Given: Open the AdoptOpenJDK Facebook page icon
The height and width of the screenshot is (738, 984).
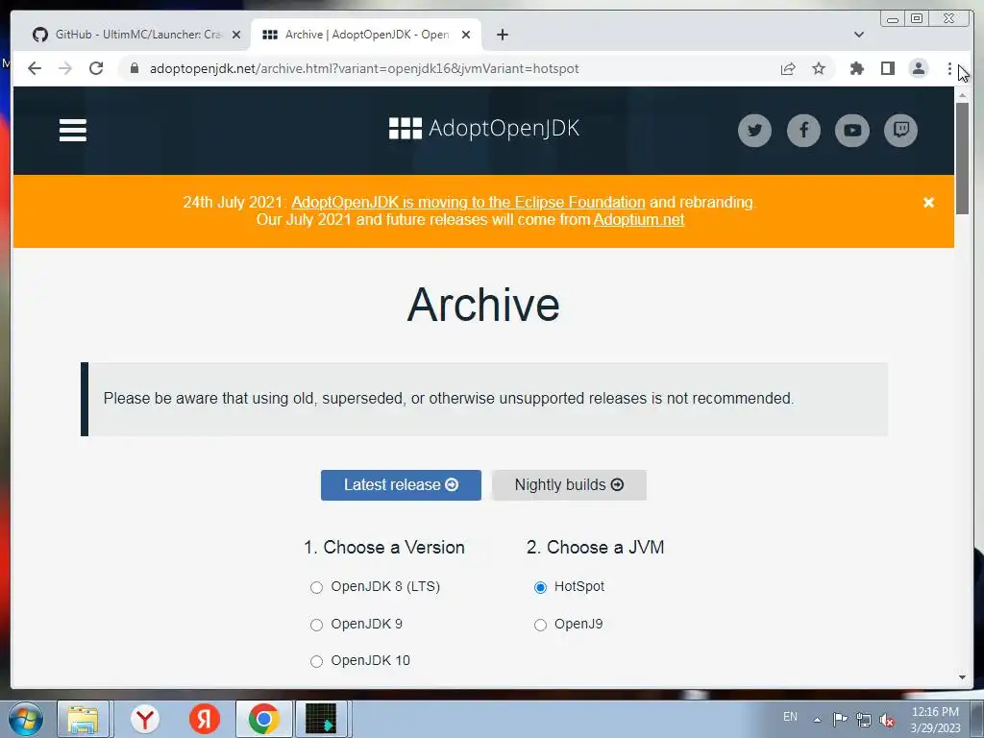Looking at the screenshot, I should [x=803, y=130].
